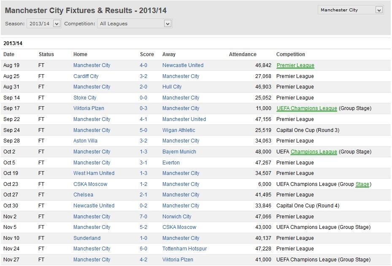This screenshot has height=266, width=392.
Task: View the 3-1 score against Everton
Action: [x=143, y=163]
